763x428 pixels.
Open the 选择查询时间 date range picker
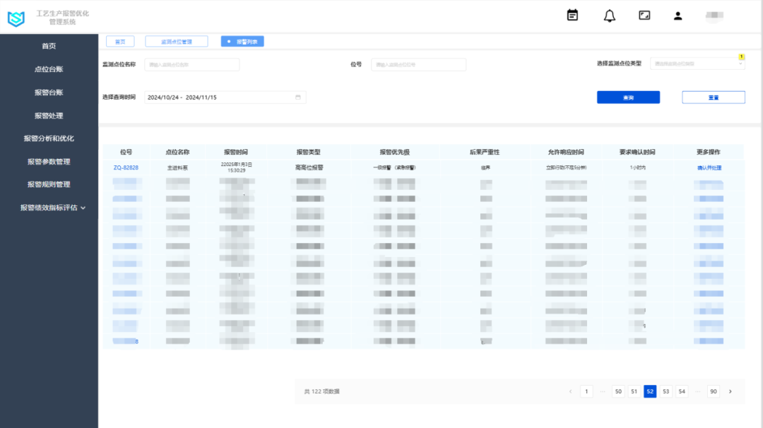click(x=225, y=97)
